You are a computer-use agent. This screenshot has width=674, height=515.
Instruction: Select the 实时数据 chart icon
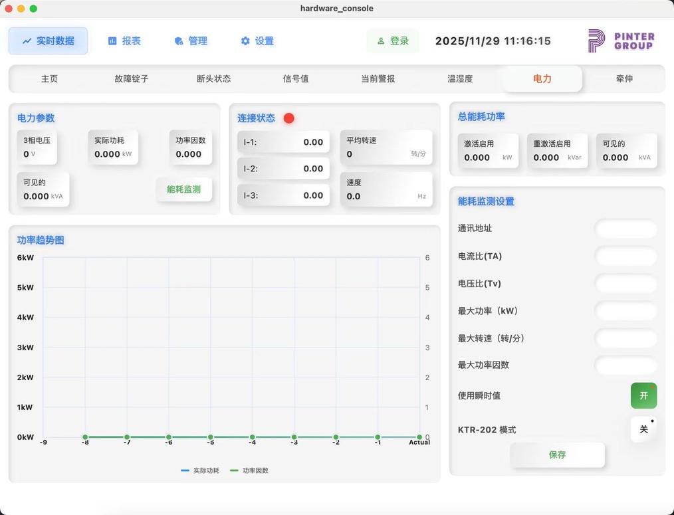(28, 41)
